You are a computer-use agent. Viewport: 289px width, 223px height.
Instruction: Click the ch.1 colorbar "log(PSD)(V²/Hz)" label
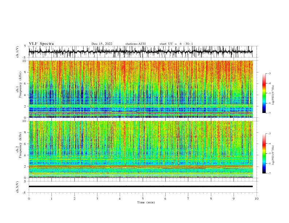click(x=273, y=95)
